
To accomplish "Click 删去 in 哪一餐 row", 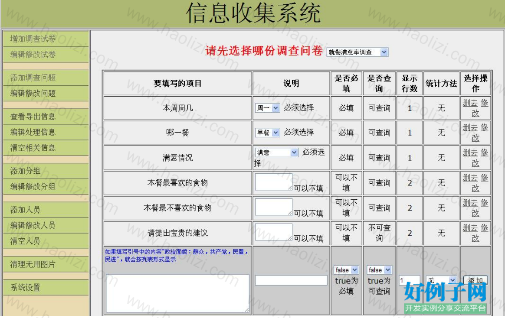I will pos(470,128).
